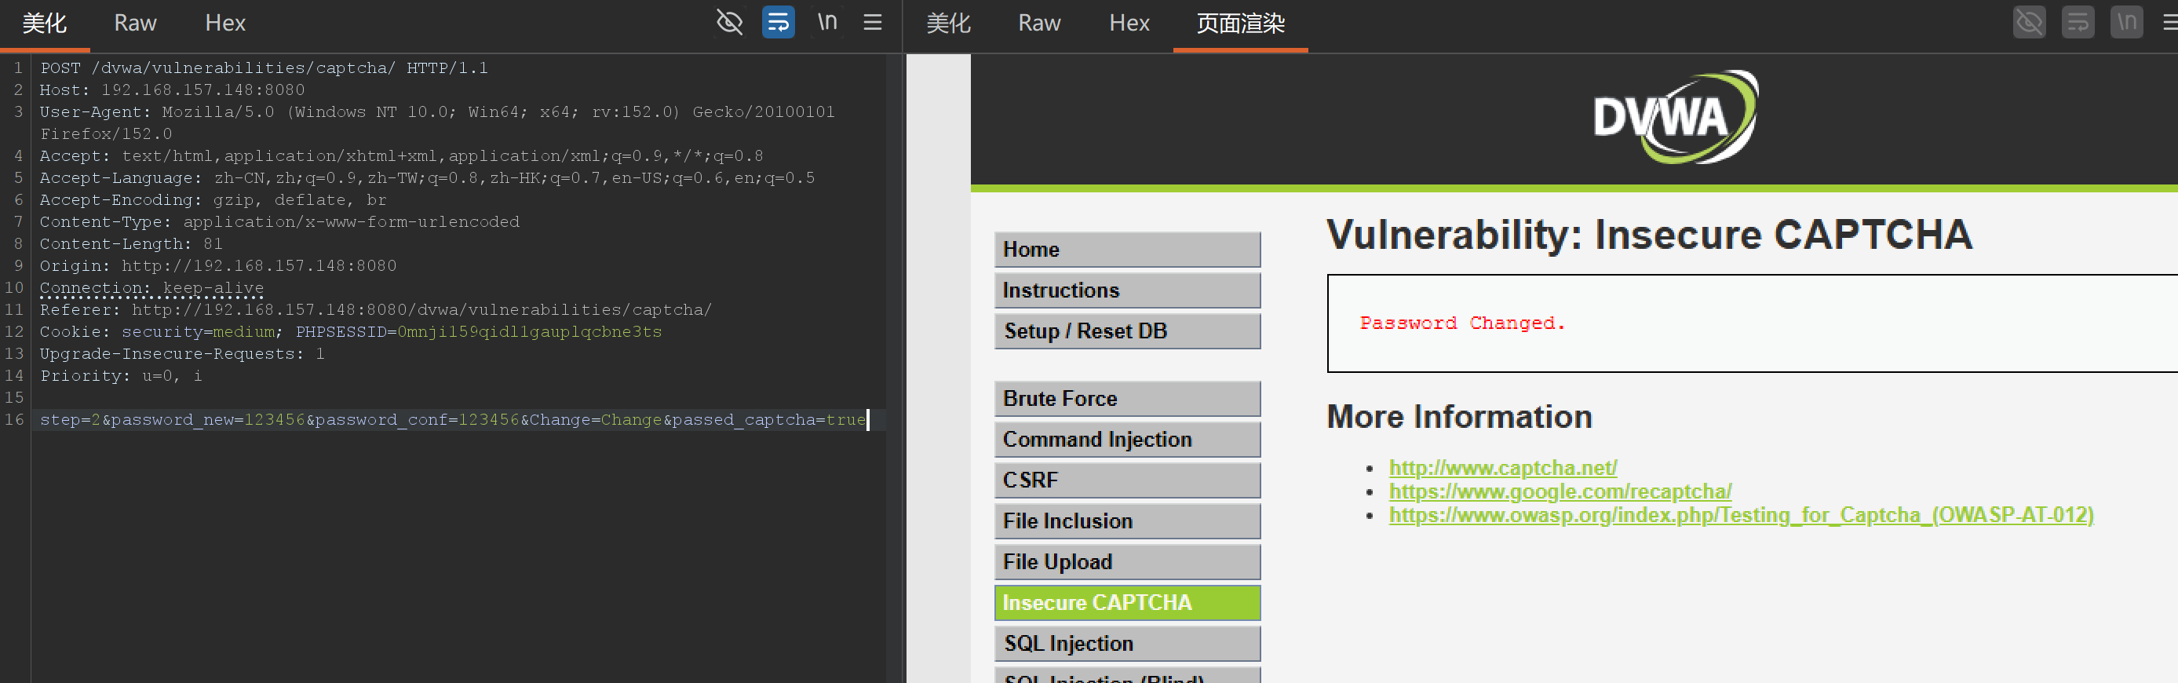Viewport: 2178px width, 683px height.
Task: Select the 页面渲染 render tab
Action: [1240, 24]
